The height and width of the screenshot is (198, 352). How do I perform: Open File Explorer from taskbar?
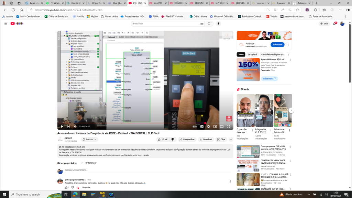[x=84, y=195]
